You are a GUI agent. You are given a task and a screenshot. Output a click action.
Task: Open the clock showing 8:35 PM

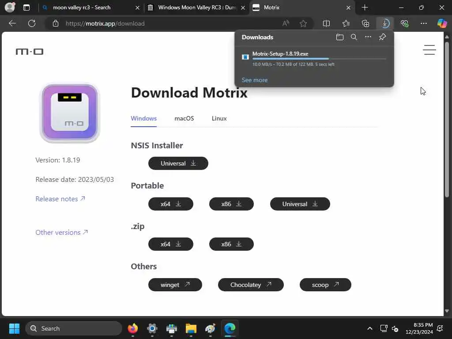click(419, 328)
